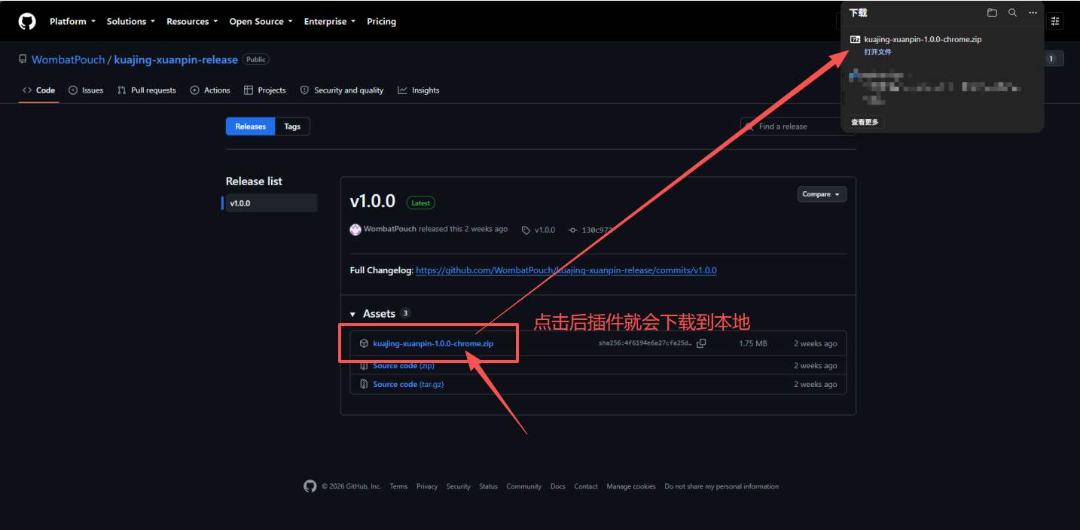The image size is (1080, 530).
Task: Click GitHub footer logo
Action: [x=310, y=486]
